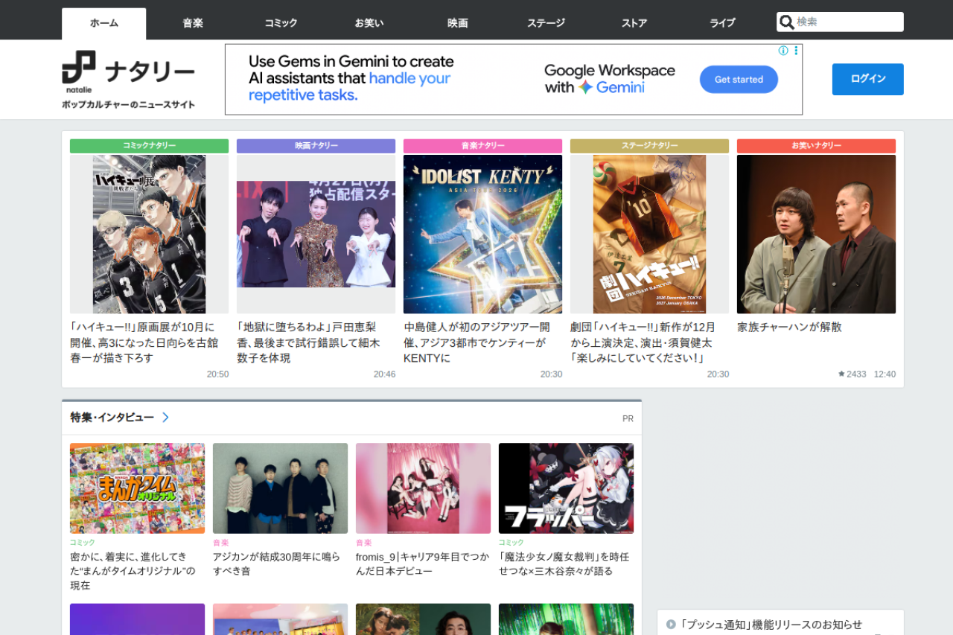953x635 pixels.
Task: Open the ad options three-dot icon
Action: [796, 51]
